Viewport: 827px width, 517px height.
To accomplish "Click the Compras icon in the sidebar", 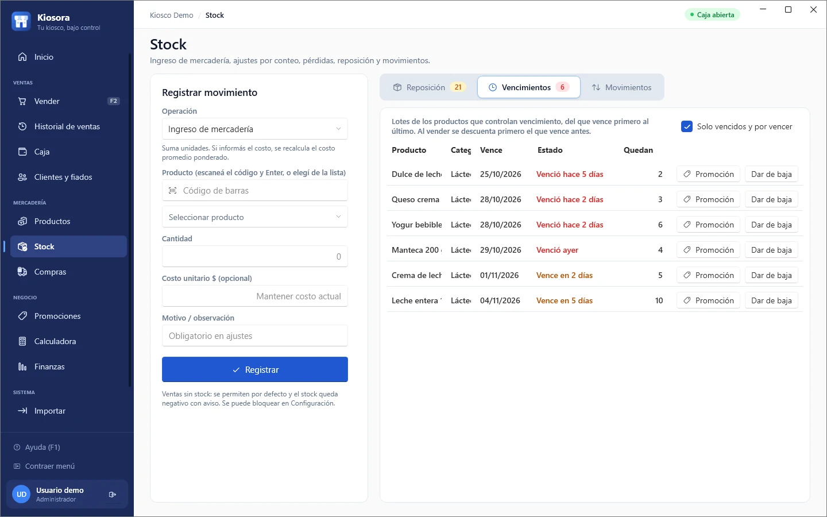I will pyautogui.click(x=22, y=272).
